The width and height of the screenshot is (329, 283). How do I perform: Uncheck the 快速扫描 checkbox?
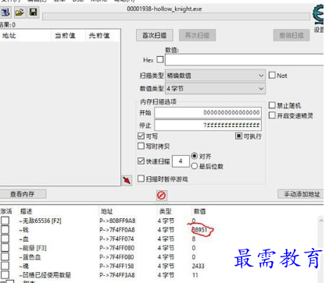pyautogui.click(x=141, y=161)
